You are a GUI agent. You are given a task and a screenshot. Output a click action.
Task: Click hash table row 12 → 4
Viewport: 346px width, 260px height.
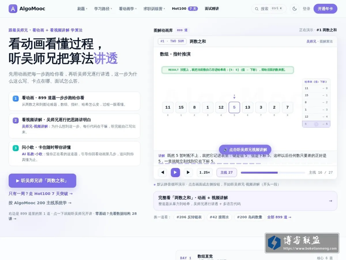pyautogui.click(x=316, y=117)
